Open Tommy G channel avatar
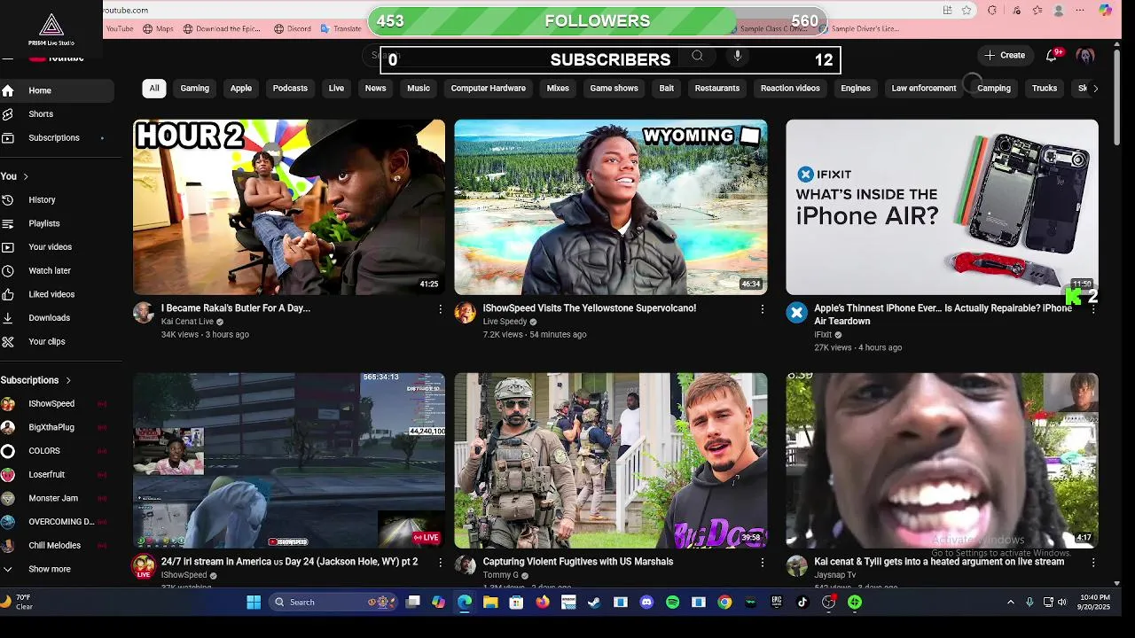The width and height of the screenshot is (1135, 638). point(465,565)
